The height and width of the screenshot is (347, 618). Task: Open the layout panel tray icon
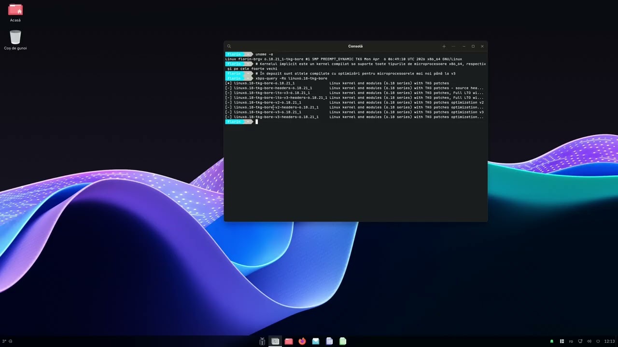point(562,341)
